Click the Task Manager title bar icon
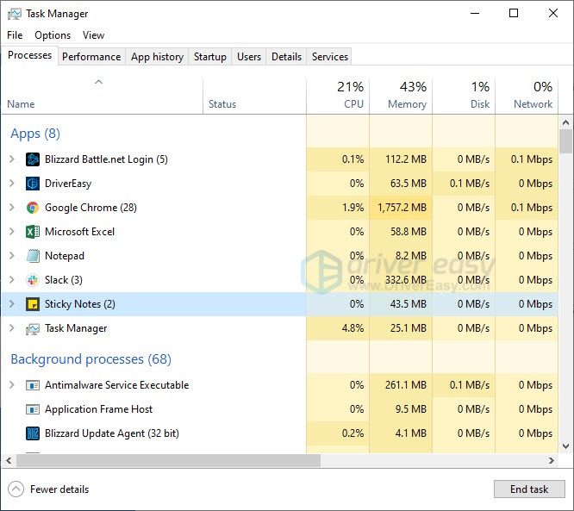 click(x=15, y=14)
